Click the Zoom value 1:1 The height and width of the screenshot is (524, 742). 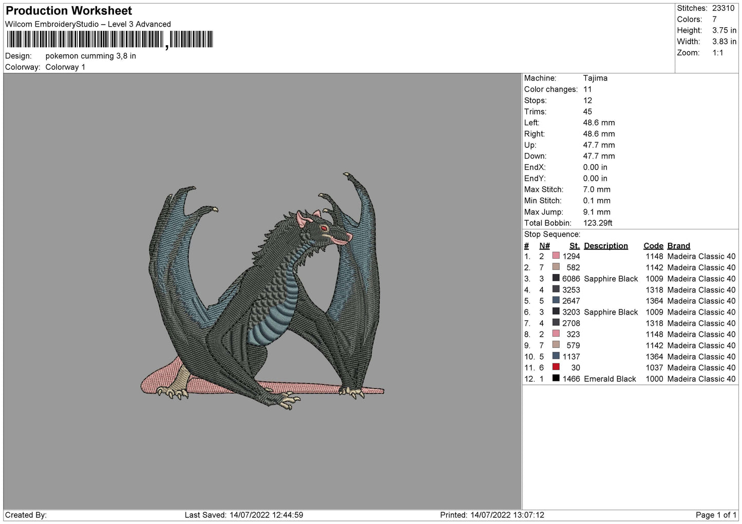(x=718, y=53)
